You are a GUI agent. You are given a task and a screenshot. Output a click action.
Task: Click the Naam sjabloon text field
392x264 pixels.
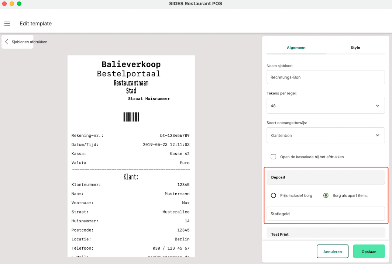point(326,77)
